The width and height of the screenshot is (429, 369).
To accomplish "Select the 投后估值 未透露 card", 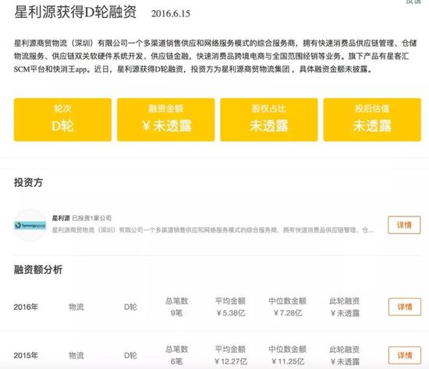I will pyautogui.click(x=372, y=120).
